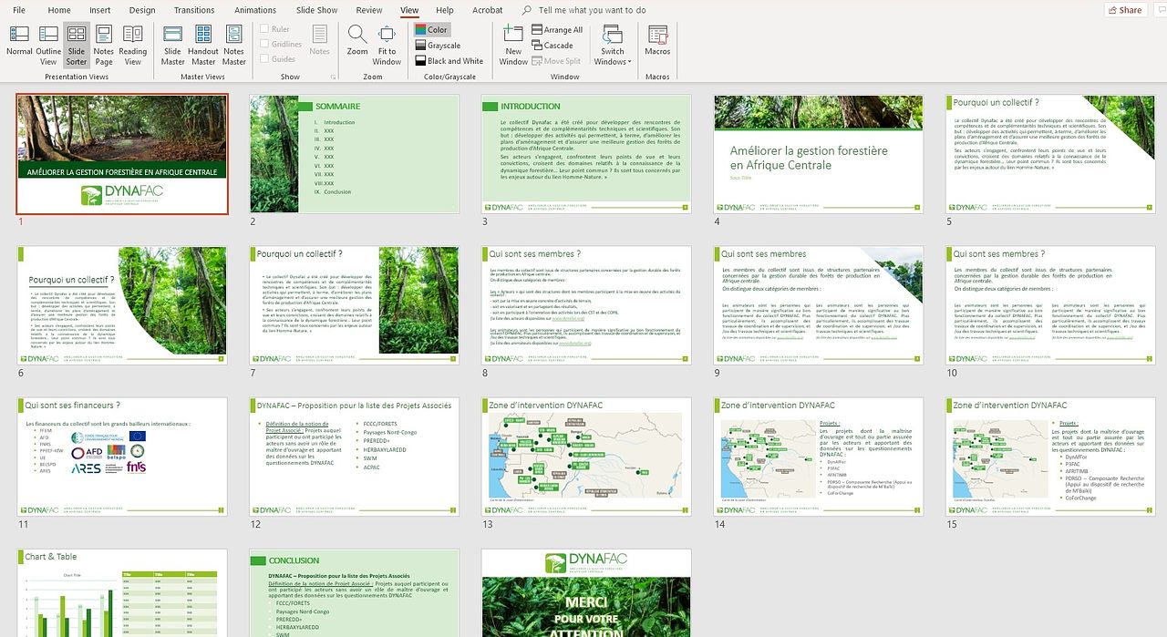Expand the Switch Windows dropdown
The width and height of the screenshot is (1167, 637).
pyautogui.click(x=613, y=45)
